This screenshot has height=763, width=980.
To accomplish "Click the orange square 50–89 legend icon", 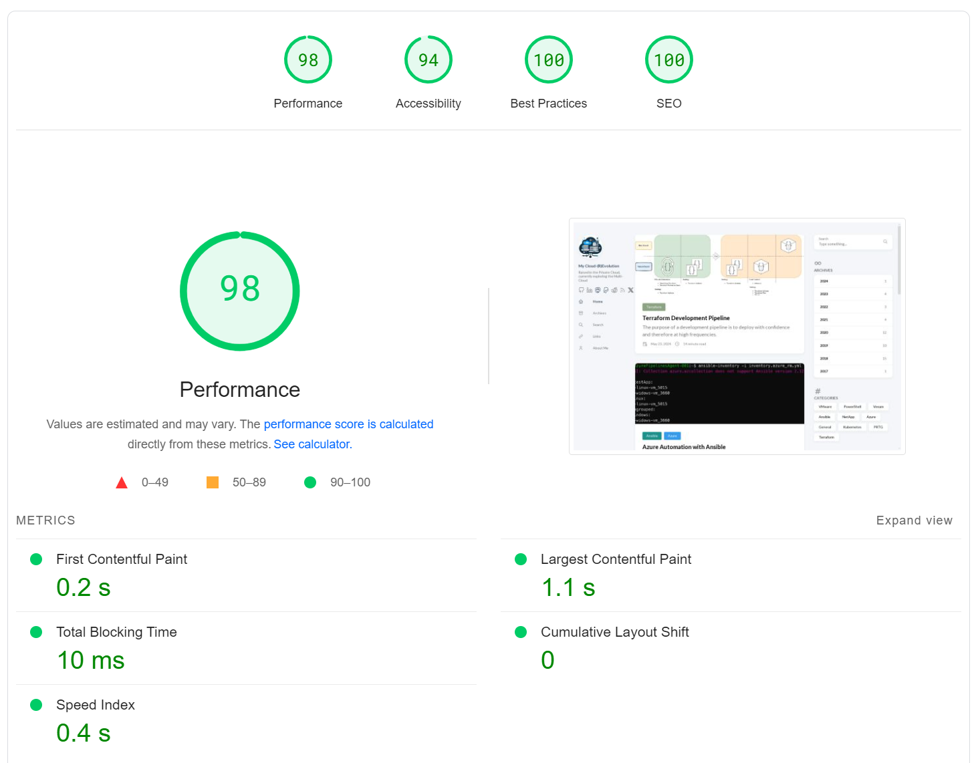I will tap(213, 482).
